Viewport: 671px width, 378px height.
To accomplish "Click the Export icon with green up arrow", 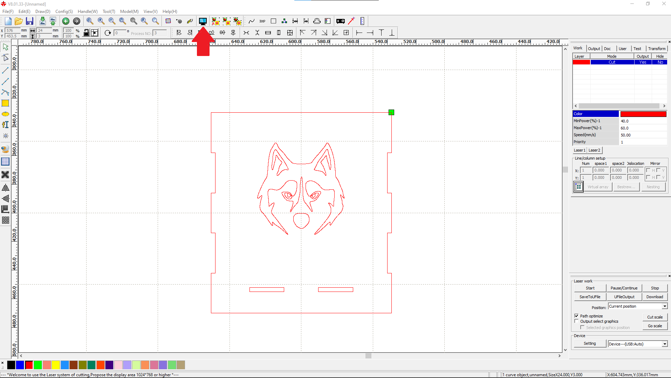I will [x=53, y=21].
